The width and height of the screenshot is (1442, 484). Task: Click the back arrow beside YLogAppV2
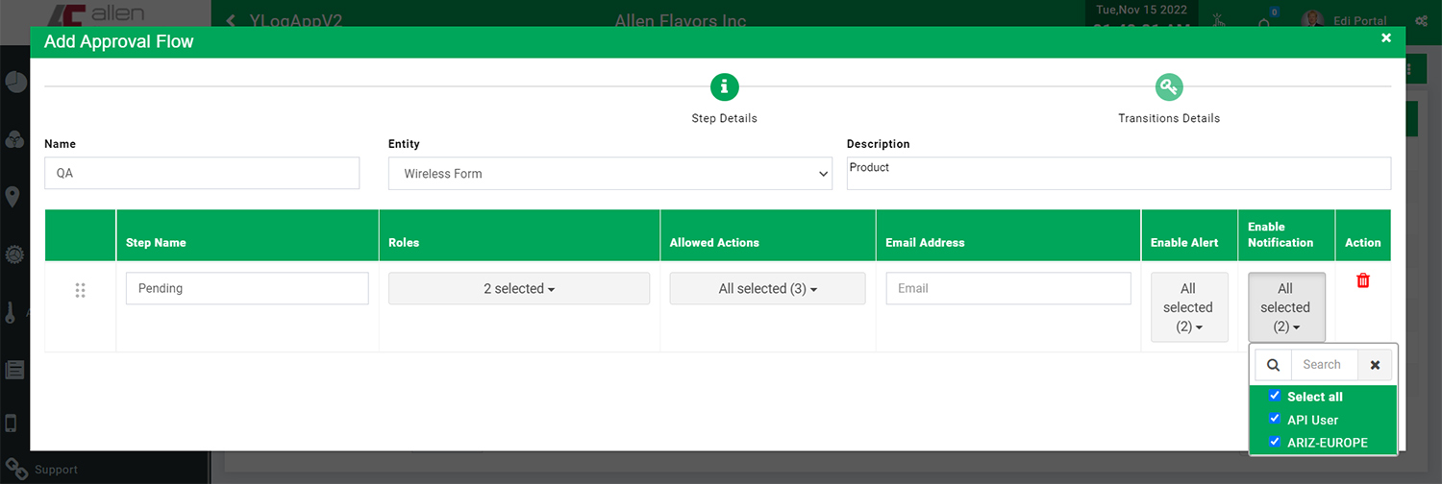231,20
